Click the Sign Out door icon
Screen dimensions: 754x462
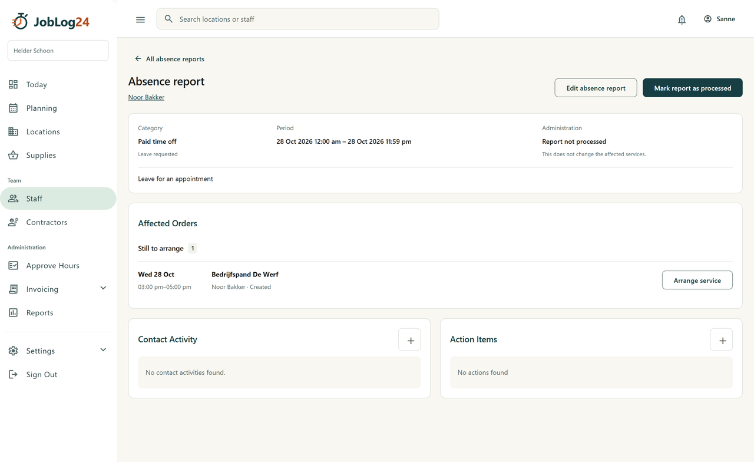(x=13, y=374)
